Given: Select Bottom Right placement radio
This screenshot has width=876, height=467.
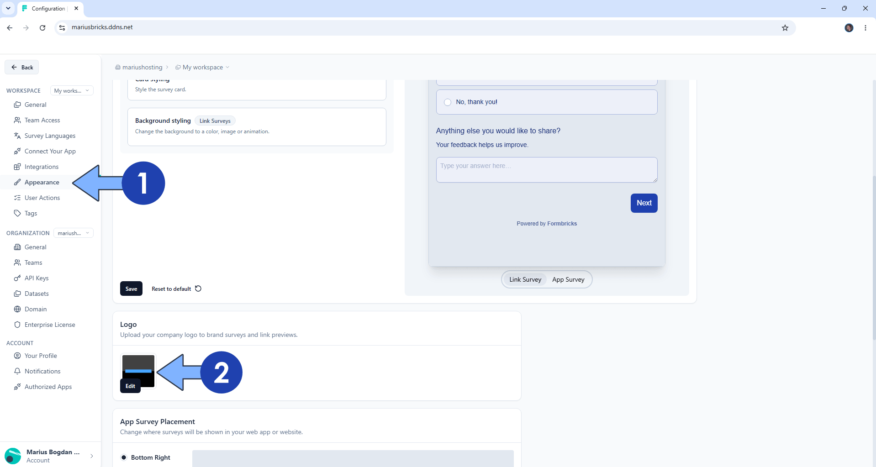Looking at the screenshot, I should click(x=124, y=457).
